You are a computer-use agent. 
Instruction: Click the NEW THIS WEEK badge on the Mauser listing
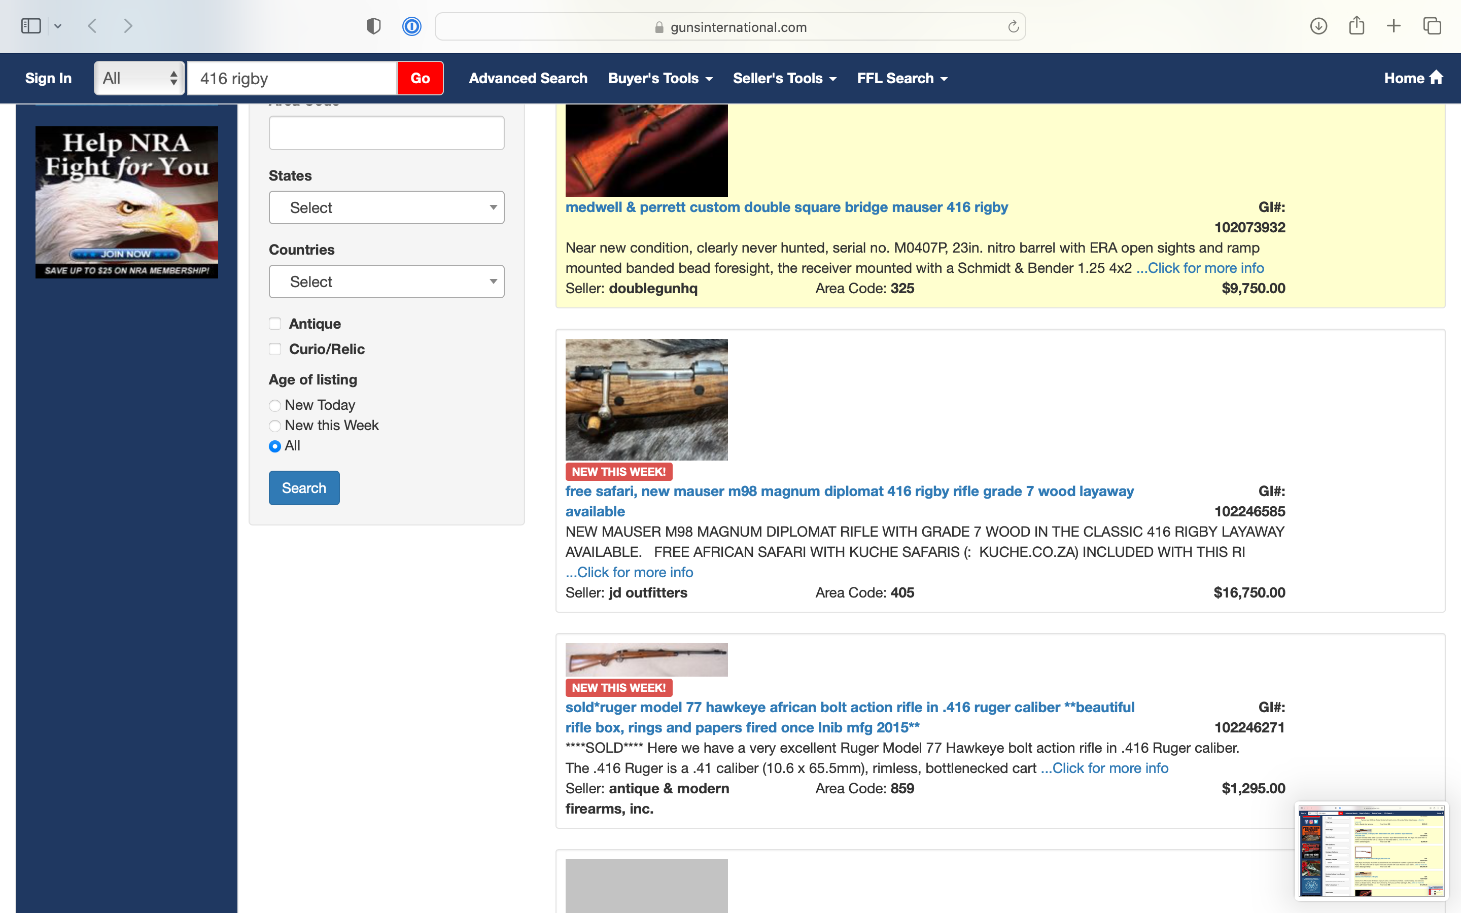coord(619,472)
